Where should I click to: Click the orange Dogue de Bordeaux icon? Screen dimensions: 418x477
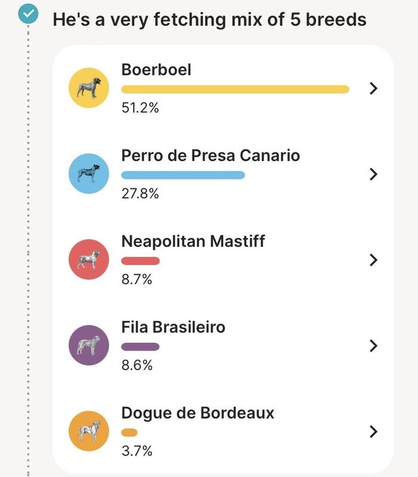pos(88,430)
